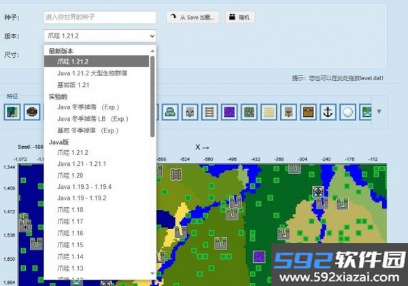Click the version list scroll-down arrow

point(152,274)
